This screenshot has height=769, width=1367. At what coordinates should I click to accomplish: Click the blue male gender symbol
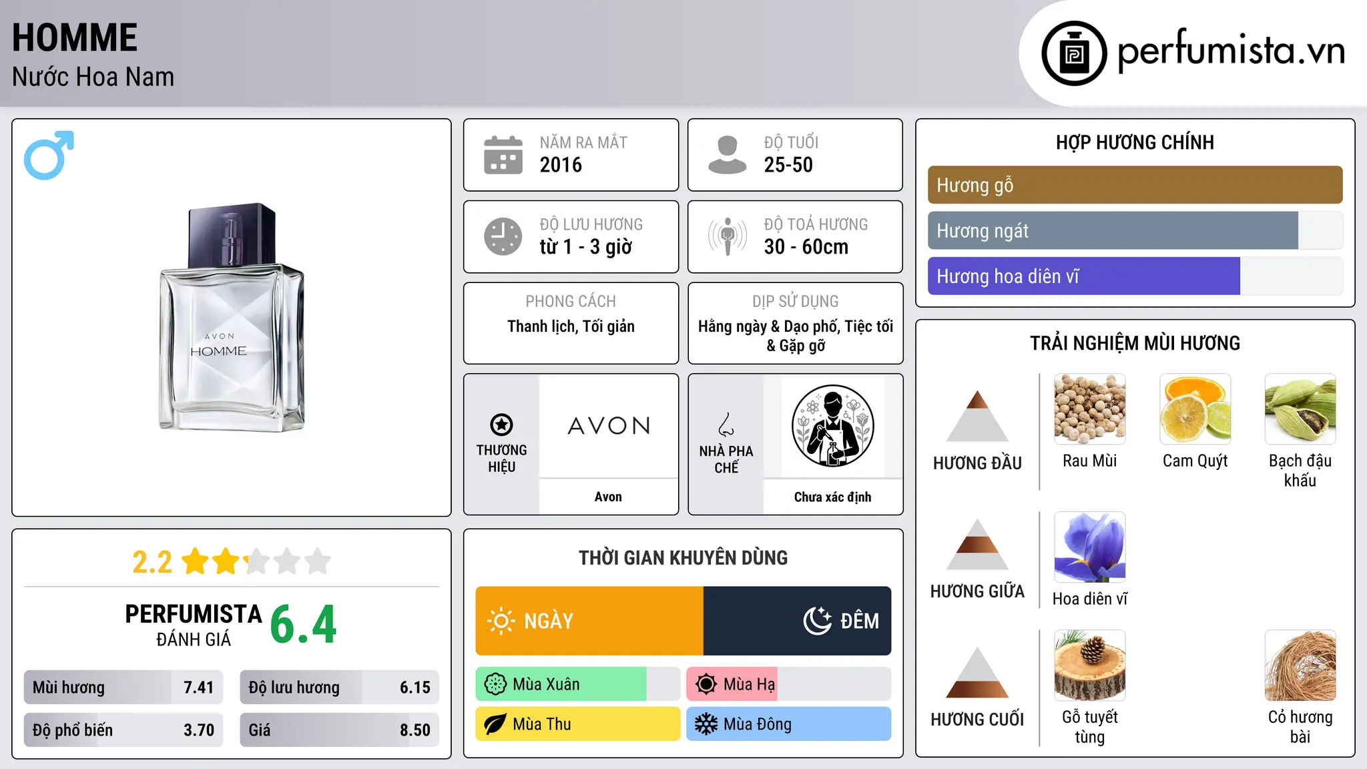(x=49, y=155)
